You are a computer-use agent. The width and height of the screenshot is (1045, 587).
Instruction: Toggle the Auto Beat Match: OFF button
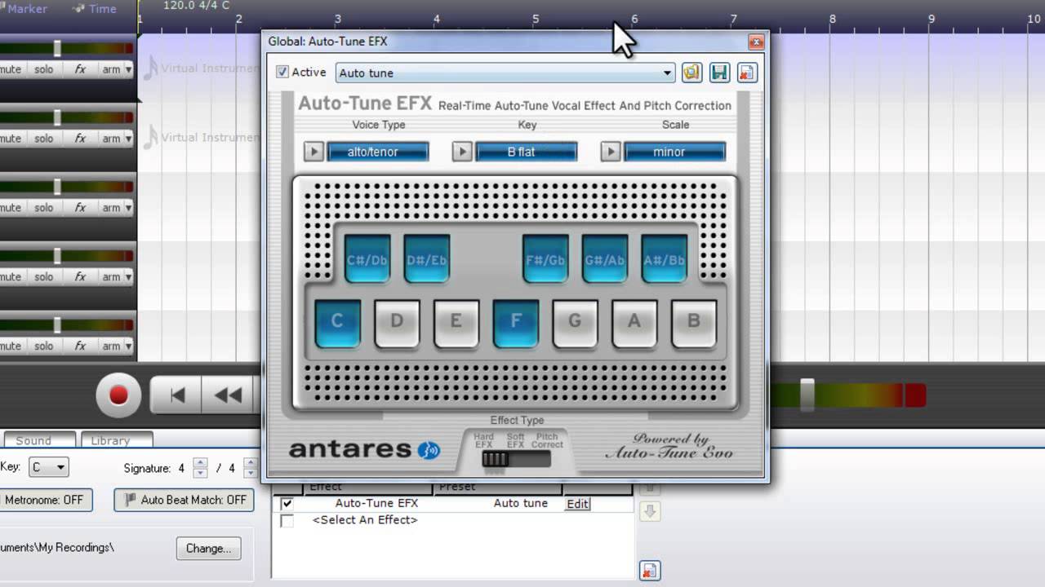(x=185, y=500)
